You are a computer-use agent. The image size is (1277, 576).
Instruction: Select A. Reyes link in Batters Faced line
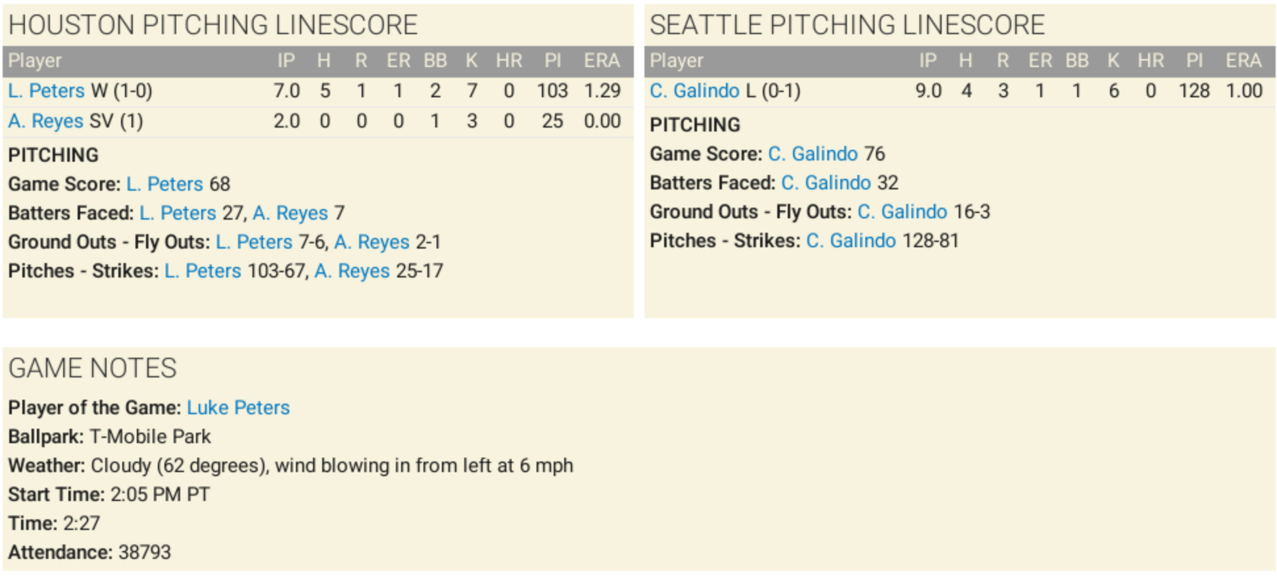(290, 213)
